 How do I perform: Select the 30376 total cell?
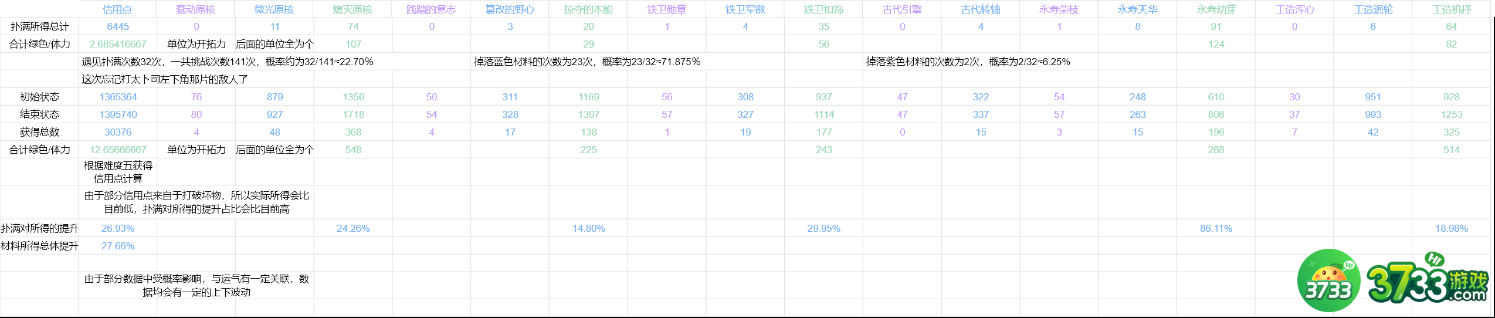pos(118,132)
